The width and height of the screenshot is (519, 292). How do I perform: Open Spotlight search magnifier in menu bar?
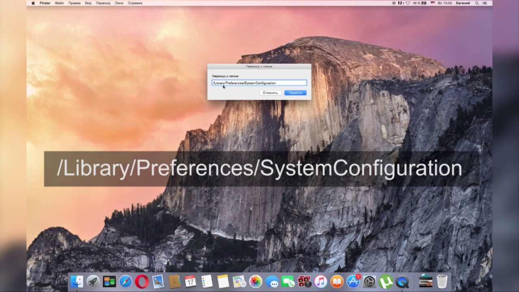click(477, 3)
